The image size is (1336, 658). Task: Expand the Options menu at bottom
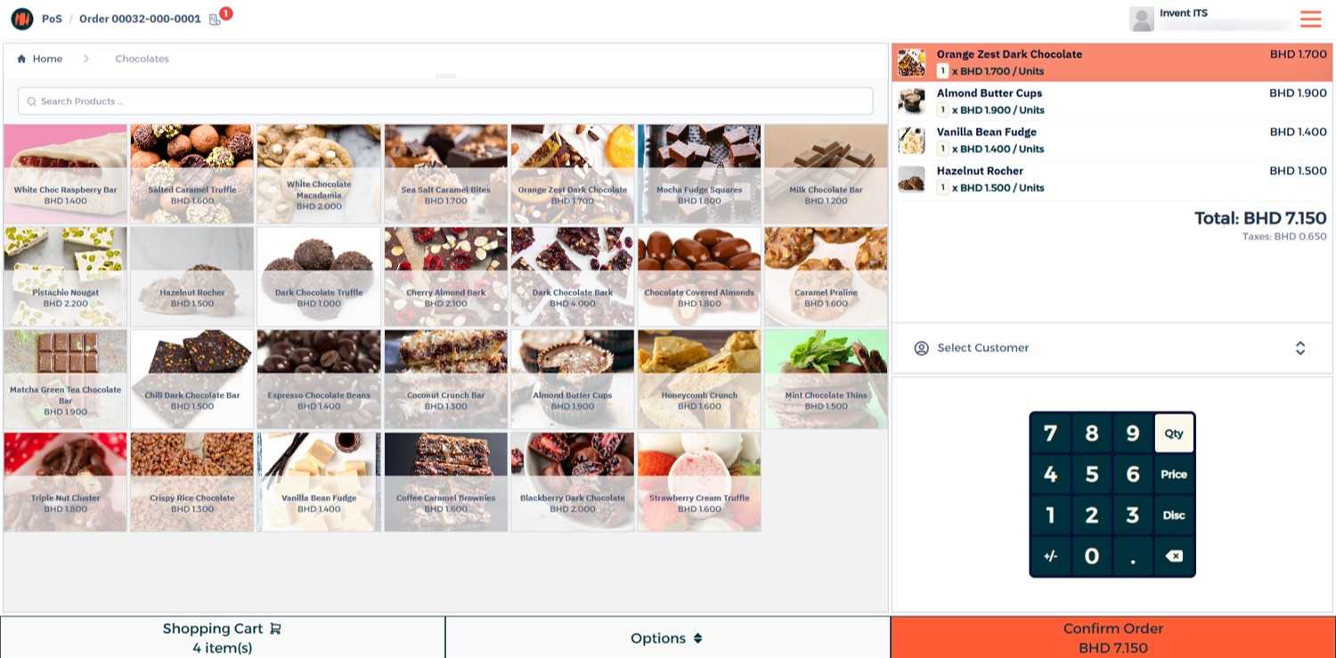tap(667, 638)
